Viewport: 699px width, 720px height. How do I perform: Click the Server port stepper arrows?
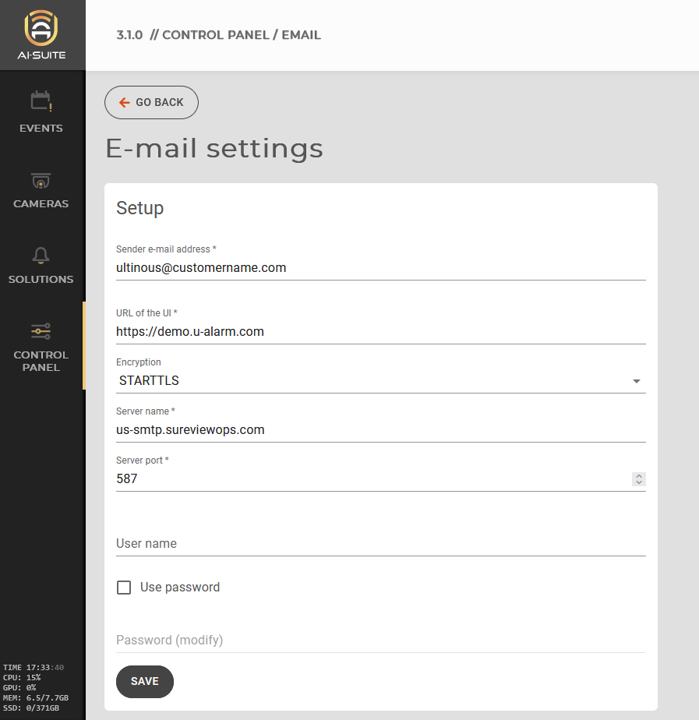[639, 479]
